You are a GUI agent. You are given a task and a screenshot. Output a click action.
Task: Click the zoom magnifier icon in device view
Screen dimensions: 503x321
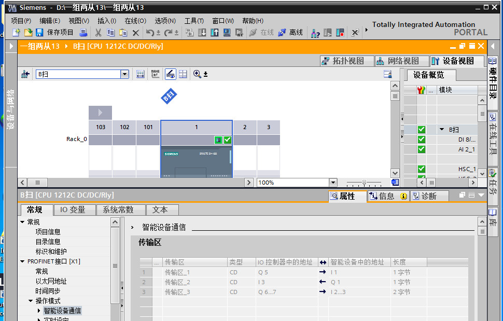point(197,74)
